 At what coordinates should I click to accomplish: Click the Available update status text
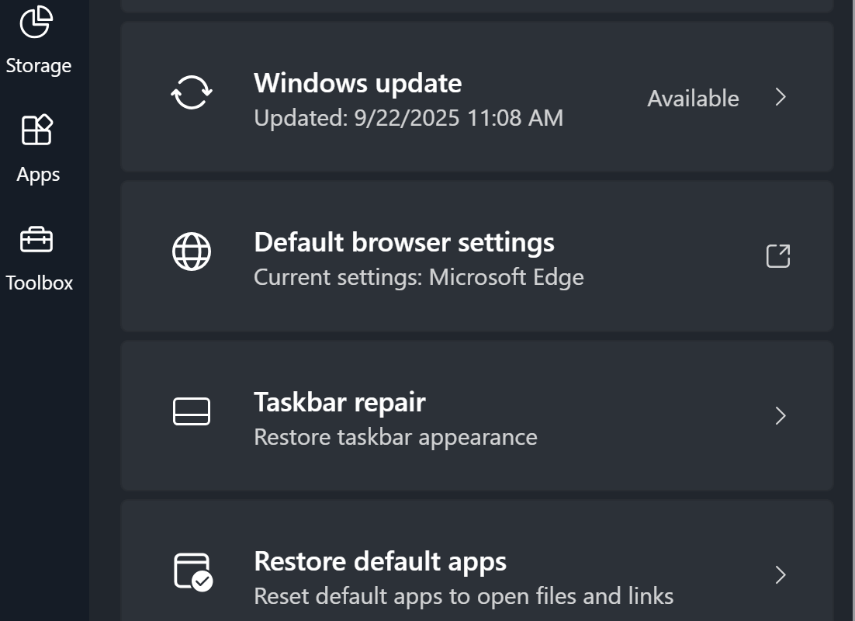click(693, 99)
